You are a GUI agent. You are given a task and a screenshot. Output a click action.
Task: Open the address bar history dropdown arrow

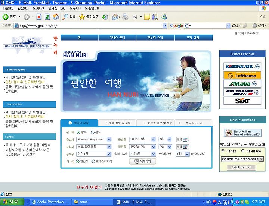pos(164,26)
